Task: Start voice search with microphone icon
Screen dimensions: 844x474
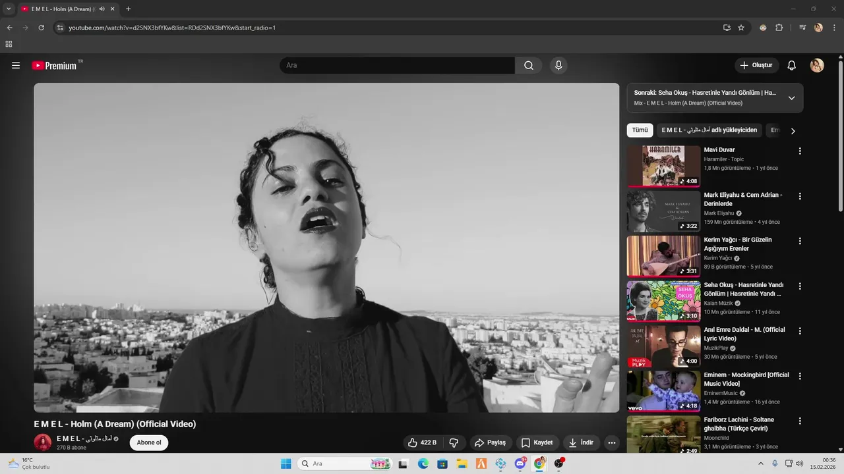Action: [558, 65]
